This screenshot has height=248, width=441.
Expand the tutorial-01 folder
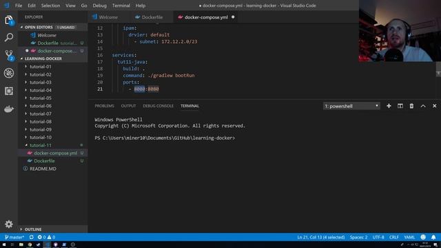tap(53, 67)
